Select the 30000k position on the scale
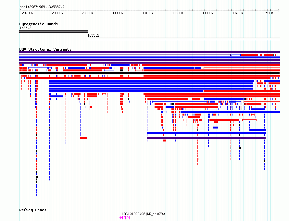This screenshot has width=289, height=221. (x=118, y=13)
